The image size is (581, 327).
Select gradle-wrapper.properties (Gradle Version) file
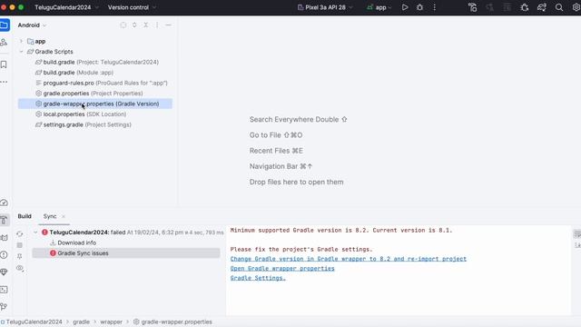point(95,104)
